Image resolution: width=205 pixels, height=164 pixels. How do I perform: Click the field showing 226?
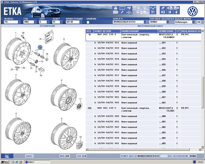coord(199,22)
